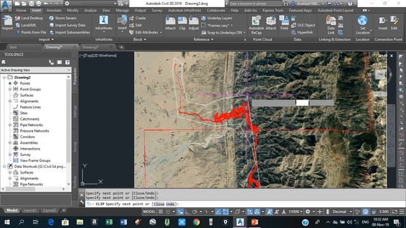Open Underlay Layers
Image resolution: width=406 pixels, height=228 pixels.
[217, 18]
